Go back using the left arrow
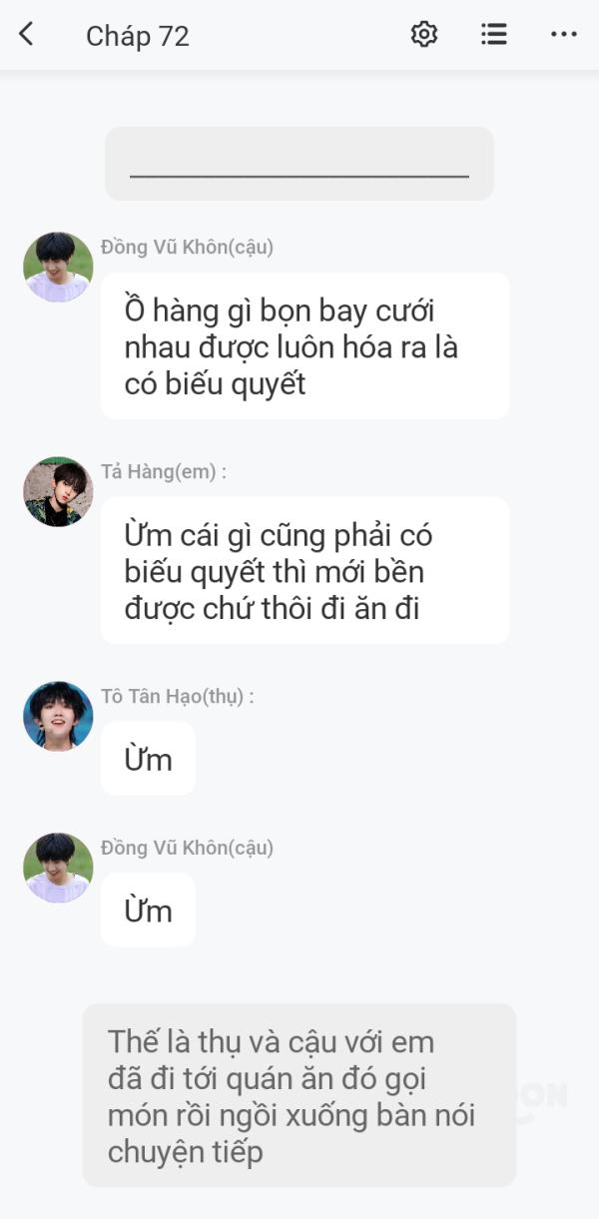 point(26,34)
